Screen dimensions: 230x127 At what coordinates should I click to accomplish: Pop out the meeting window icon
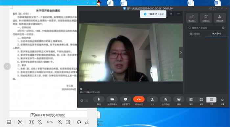click(211, 9)
